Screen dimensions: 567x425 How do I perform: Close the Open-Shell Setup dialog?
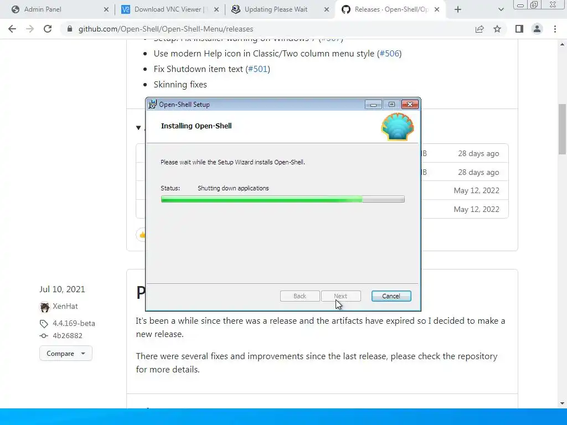click(410, 105)
